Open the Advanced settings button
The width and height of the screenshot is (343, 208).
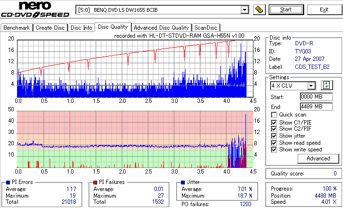(x=318, y=158)
